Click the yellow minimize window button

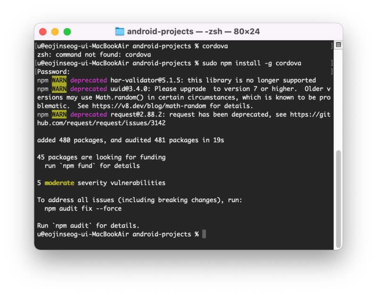[55, 32]
